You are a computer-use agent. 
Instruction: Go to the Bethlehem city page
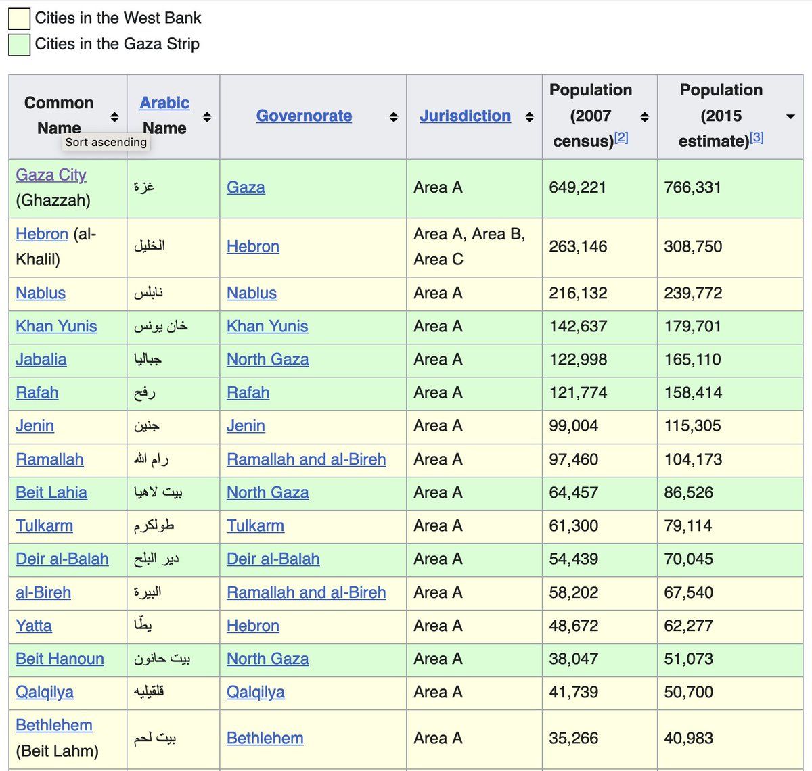(53, 725)
